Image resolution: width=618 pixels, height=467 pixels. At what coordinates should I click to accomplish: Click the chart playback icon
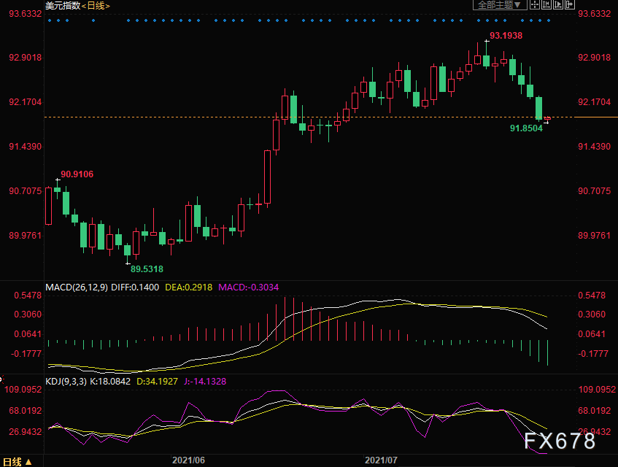coord(558,4)
